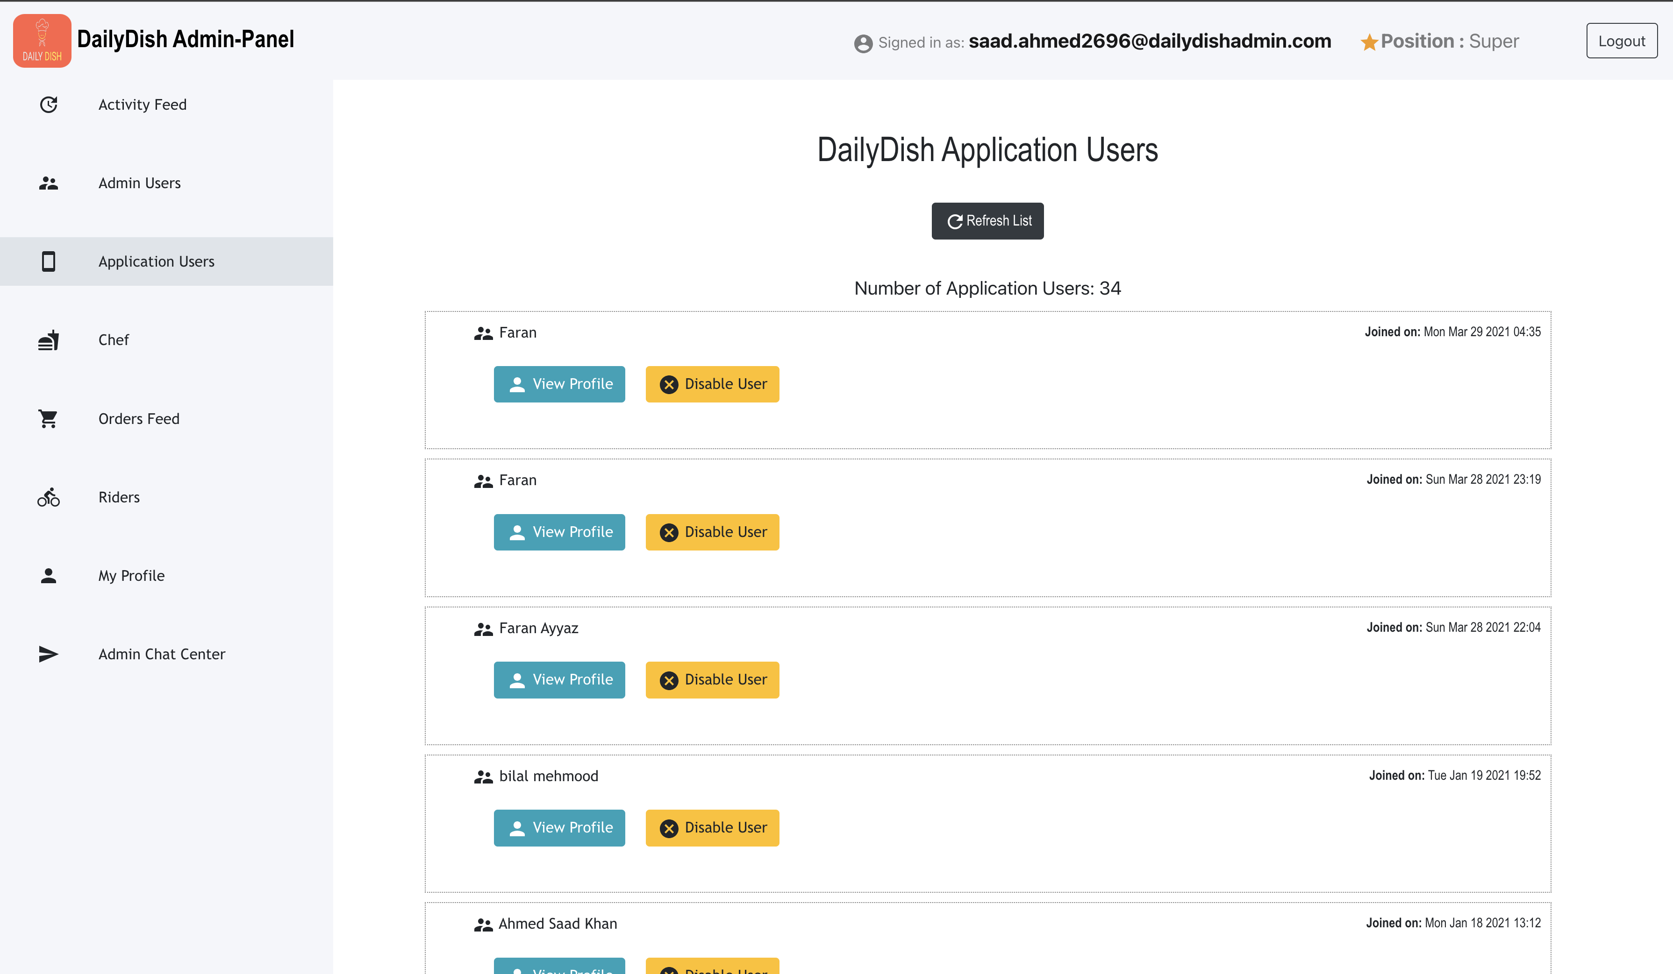Screen dimensions: 1673x974
Task: Click the Orders Feed cart icon
Action: pos(49,419)
